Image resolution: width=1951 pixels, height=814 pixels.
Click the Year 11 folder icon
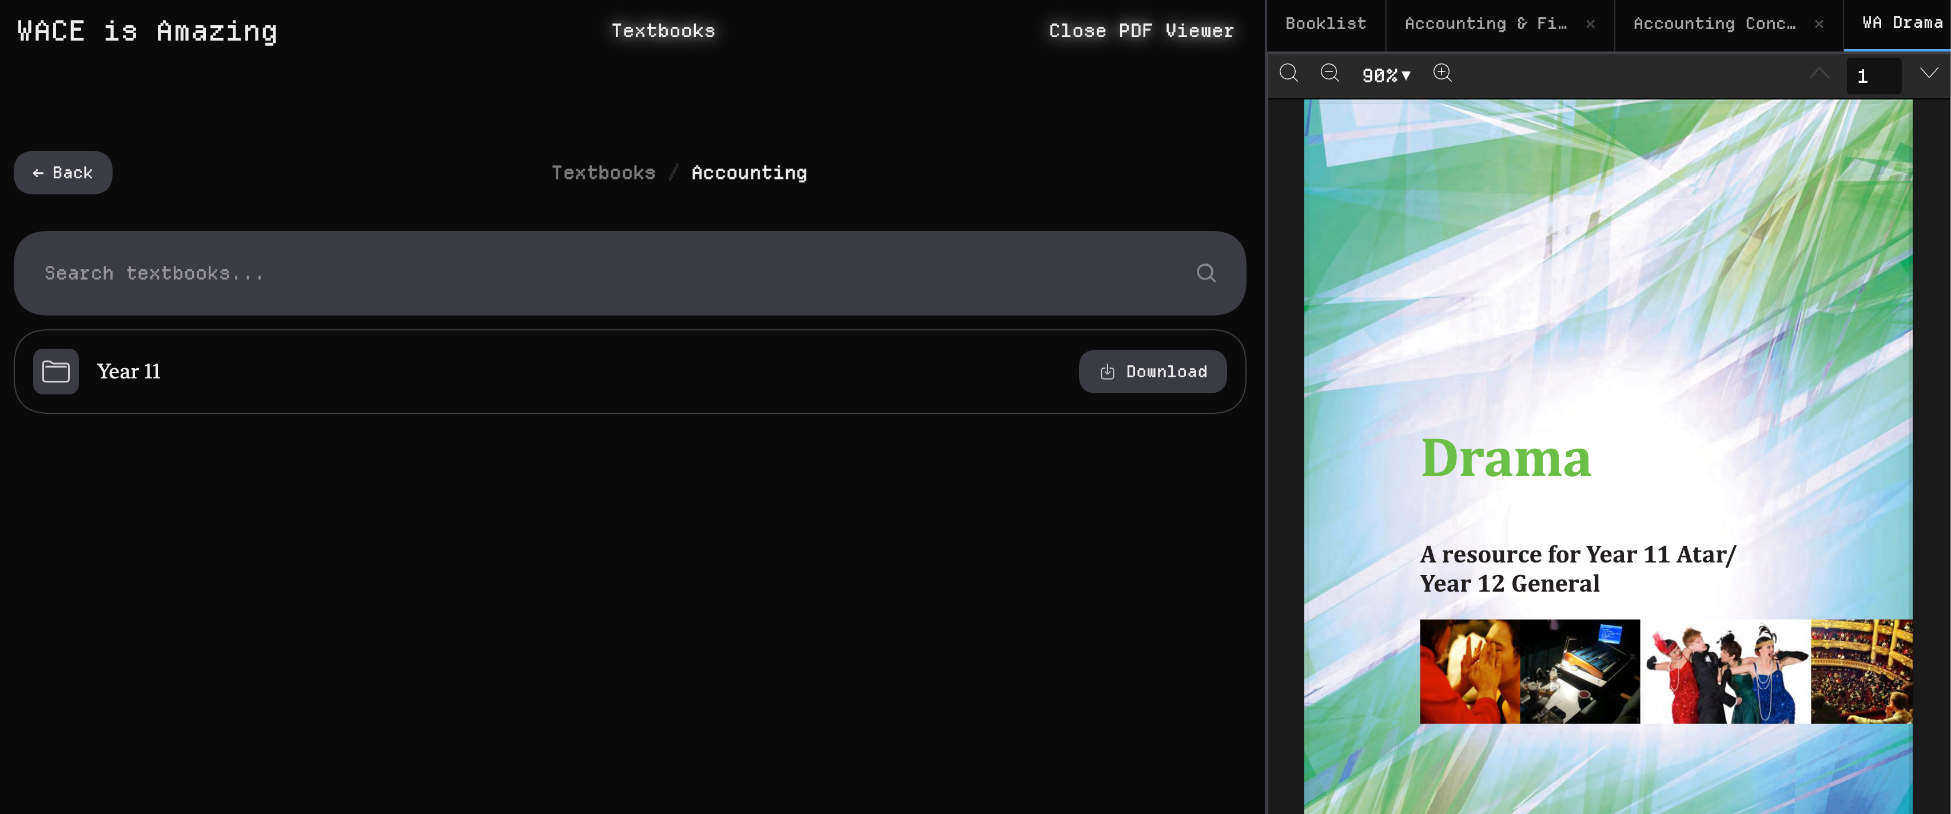click(x=56, y=372)
